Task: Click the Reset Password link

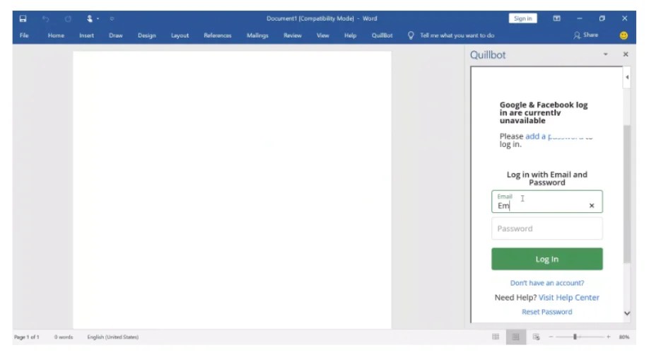Action: click(546, 312)
